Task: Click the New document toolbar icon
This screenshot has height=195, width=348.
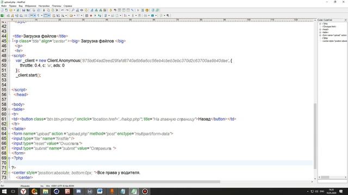Action: (x=2, y=10)
